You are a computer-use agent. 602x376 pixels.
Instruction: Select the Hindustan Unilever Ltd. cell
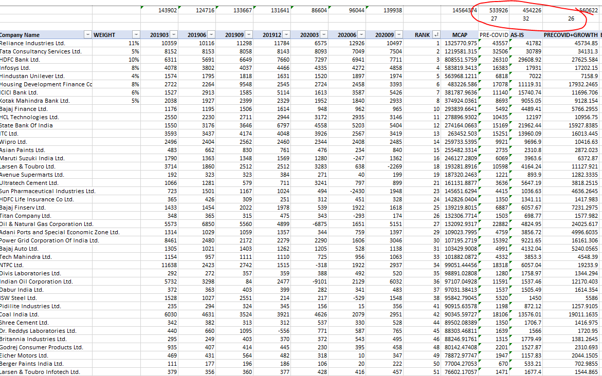tap(46, 76)
